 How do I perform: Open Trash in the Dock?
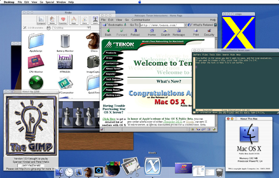[x=219, y=172]
